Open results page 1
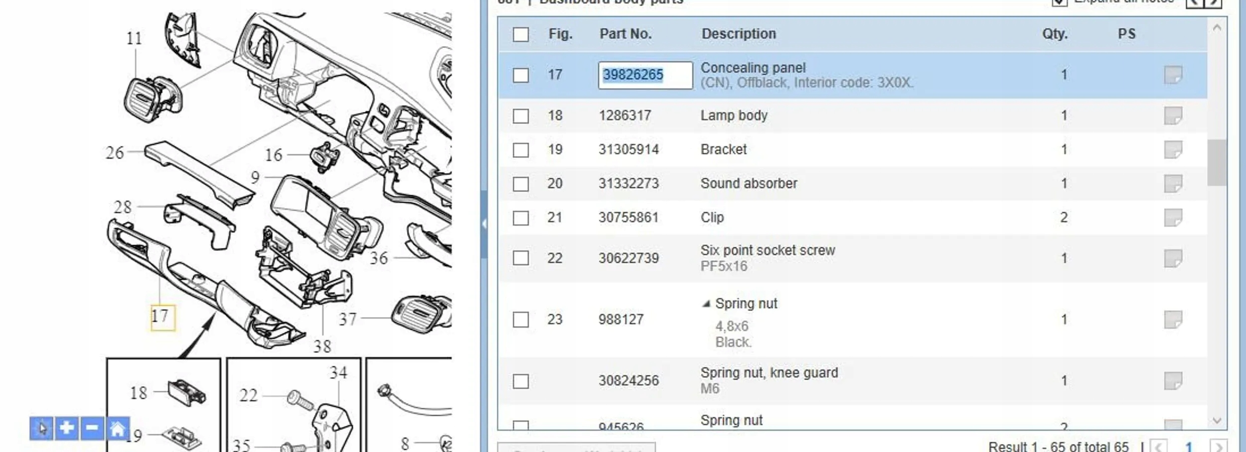1246x452 pixels. click(1189, 447)
